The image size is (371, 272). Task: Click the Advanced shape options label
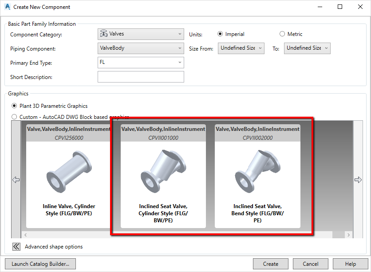54,247
